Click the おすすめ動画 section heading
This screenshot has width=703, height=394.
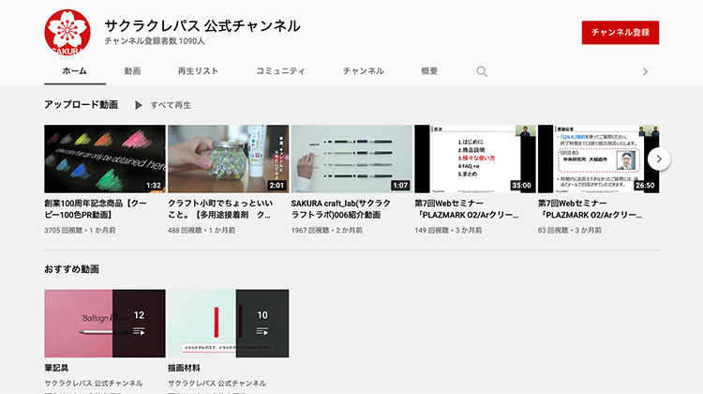tap(72, 269)
